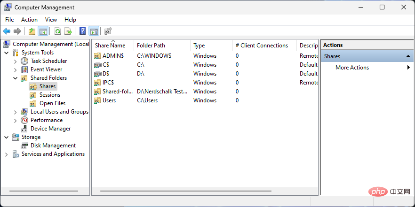This screenshot has width=415, height=207.
Task: Toggle Show/Hide Console Tree icon
Action: coord(43,31)
